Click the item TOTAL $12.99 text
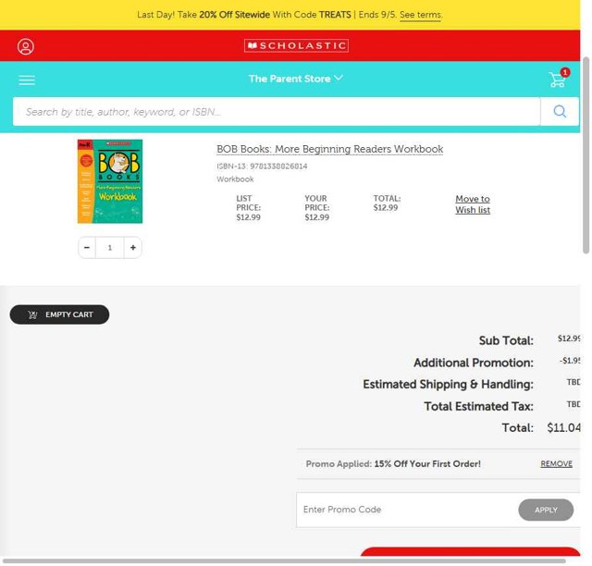592x566 pixels. pos(387,203)
